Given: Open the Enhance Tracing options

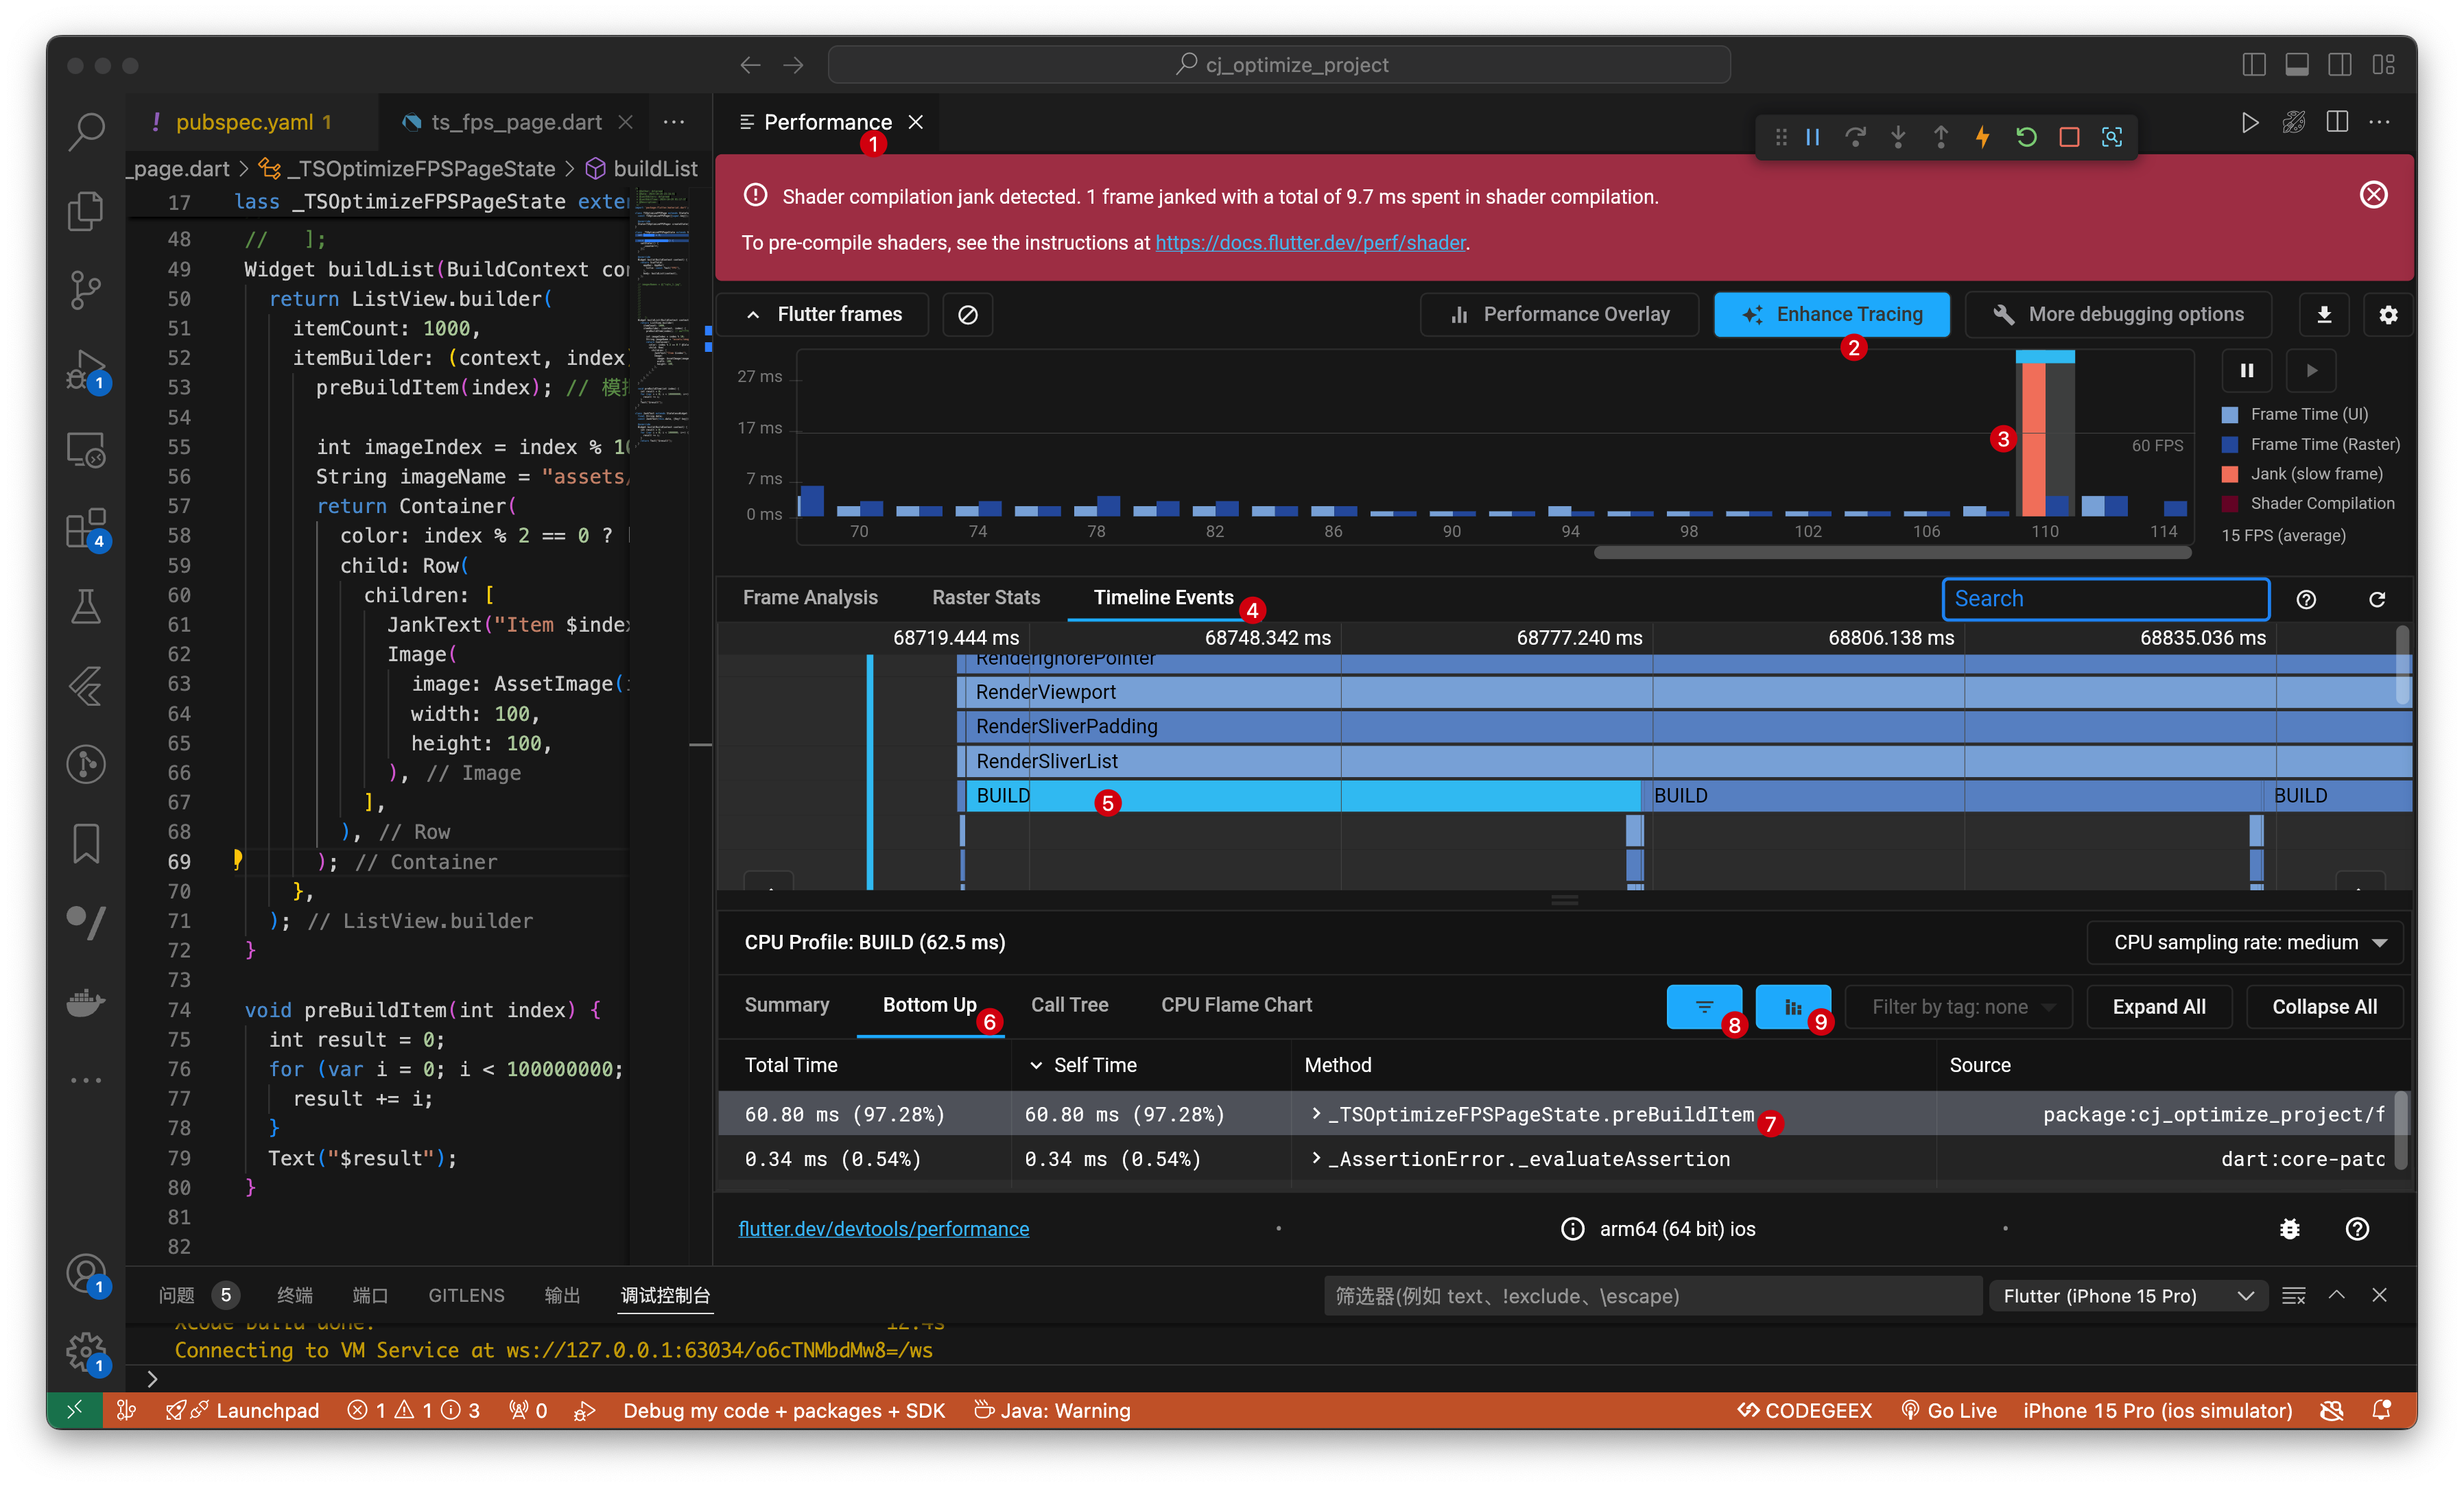Looking at the screenshot, I should point(1832,315).
